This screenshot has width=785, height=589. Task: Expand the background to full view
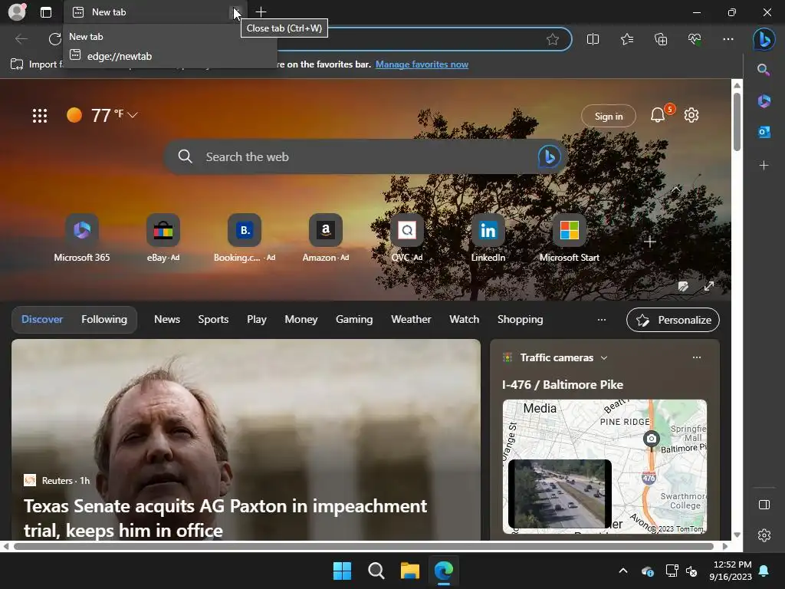coord(709,287)
